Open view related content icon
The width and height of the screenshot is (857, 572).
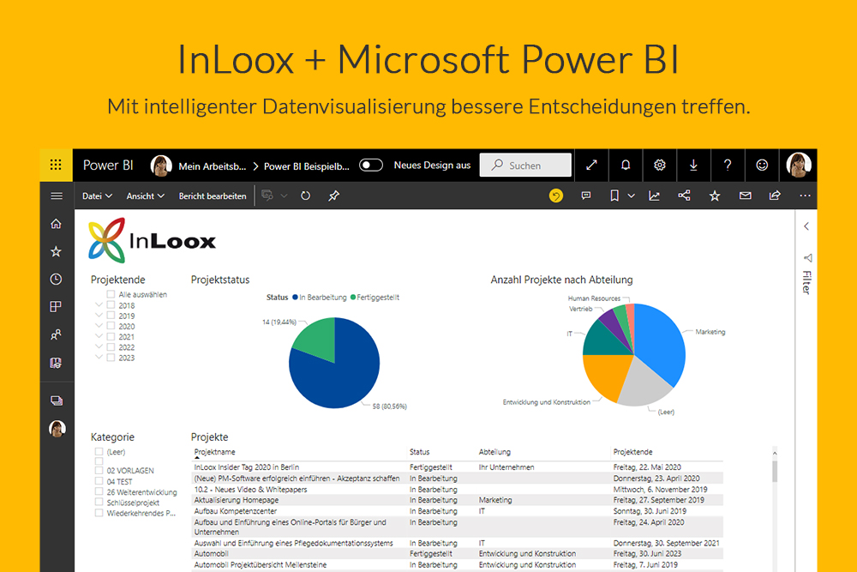[x=684, y=196]
